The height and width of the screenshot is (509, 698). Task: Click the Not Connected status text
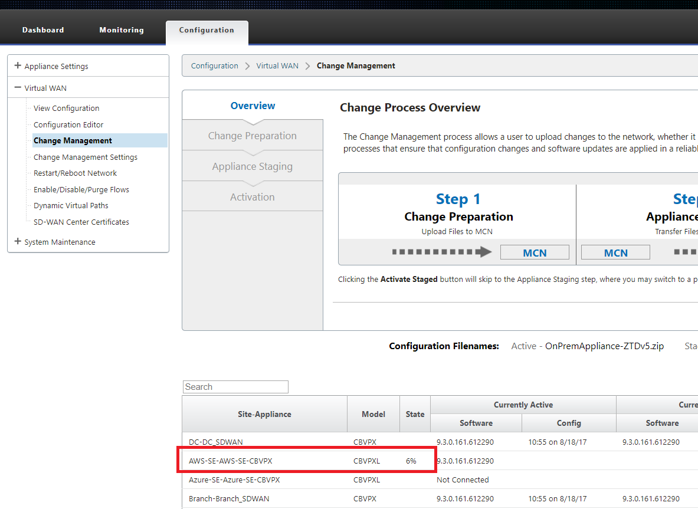[463, 480]
